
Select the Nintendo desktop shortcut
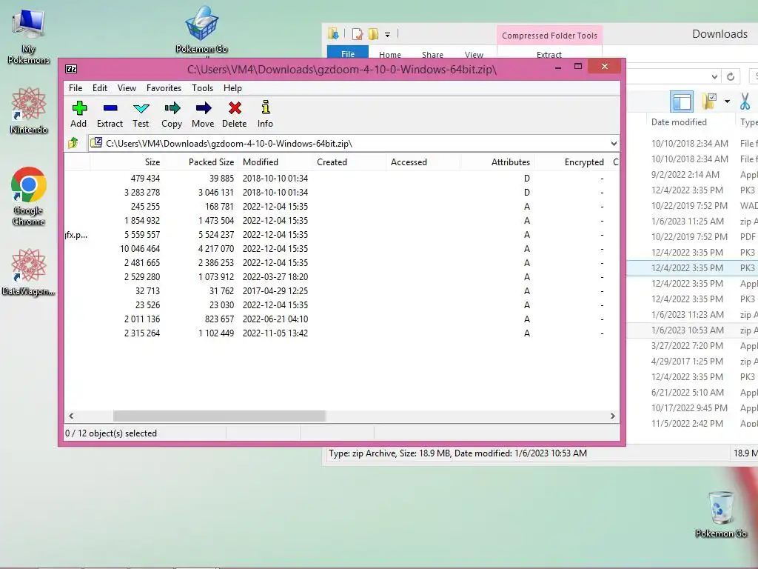(x=29, y=111)
